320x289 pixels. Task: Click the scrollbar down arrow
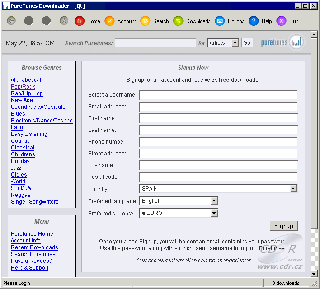click(x=314, y=274)
